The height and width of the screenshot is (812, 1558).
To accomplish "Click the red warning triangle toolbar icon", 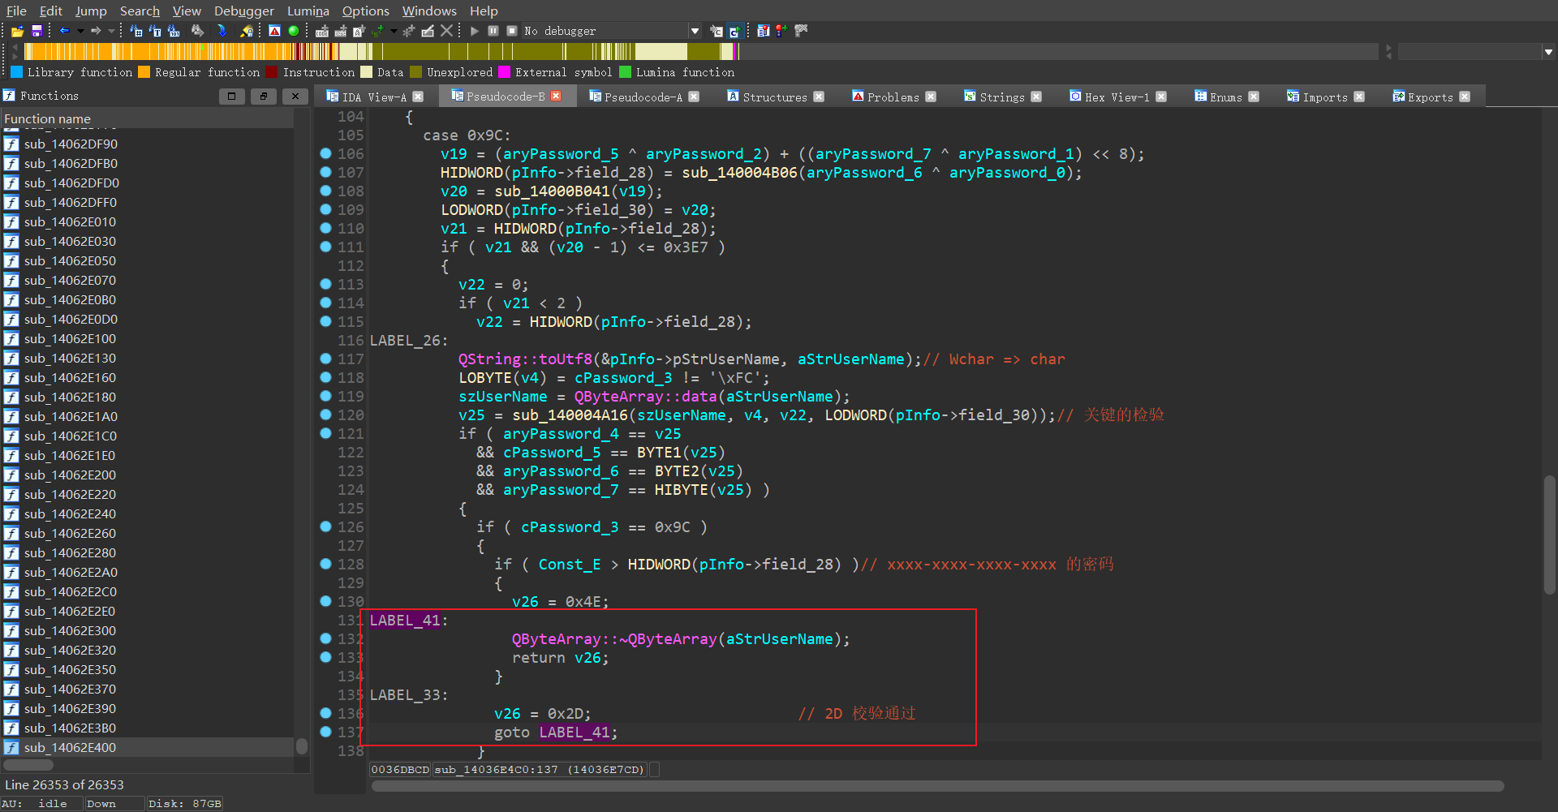I will (275, 31).
